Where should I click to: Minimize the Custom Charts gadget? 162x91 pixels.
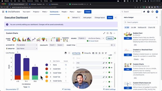[x=104, y=33]
